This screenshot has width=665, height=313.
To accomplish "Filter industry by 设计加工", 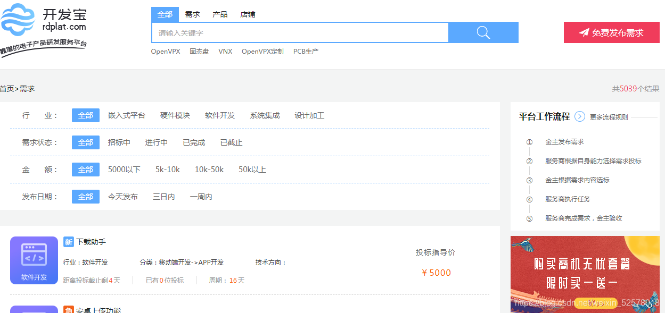I will pyautogui.click(x=309, y=115).
